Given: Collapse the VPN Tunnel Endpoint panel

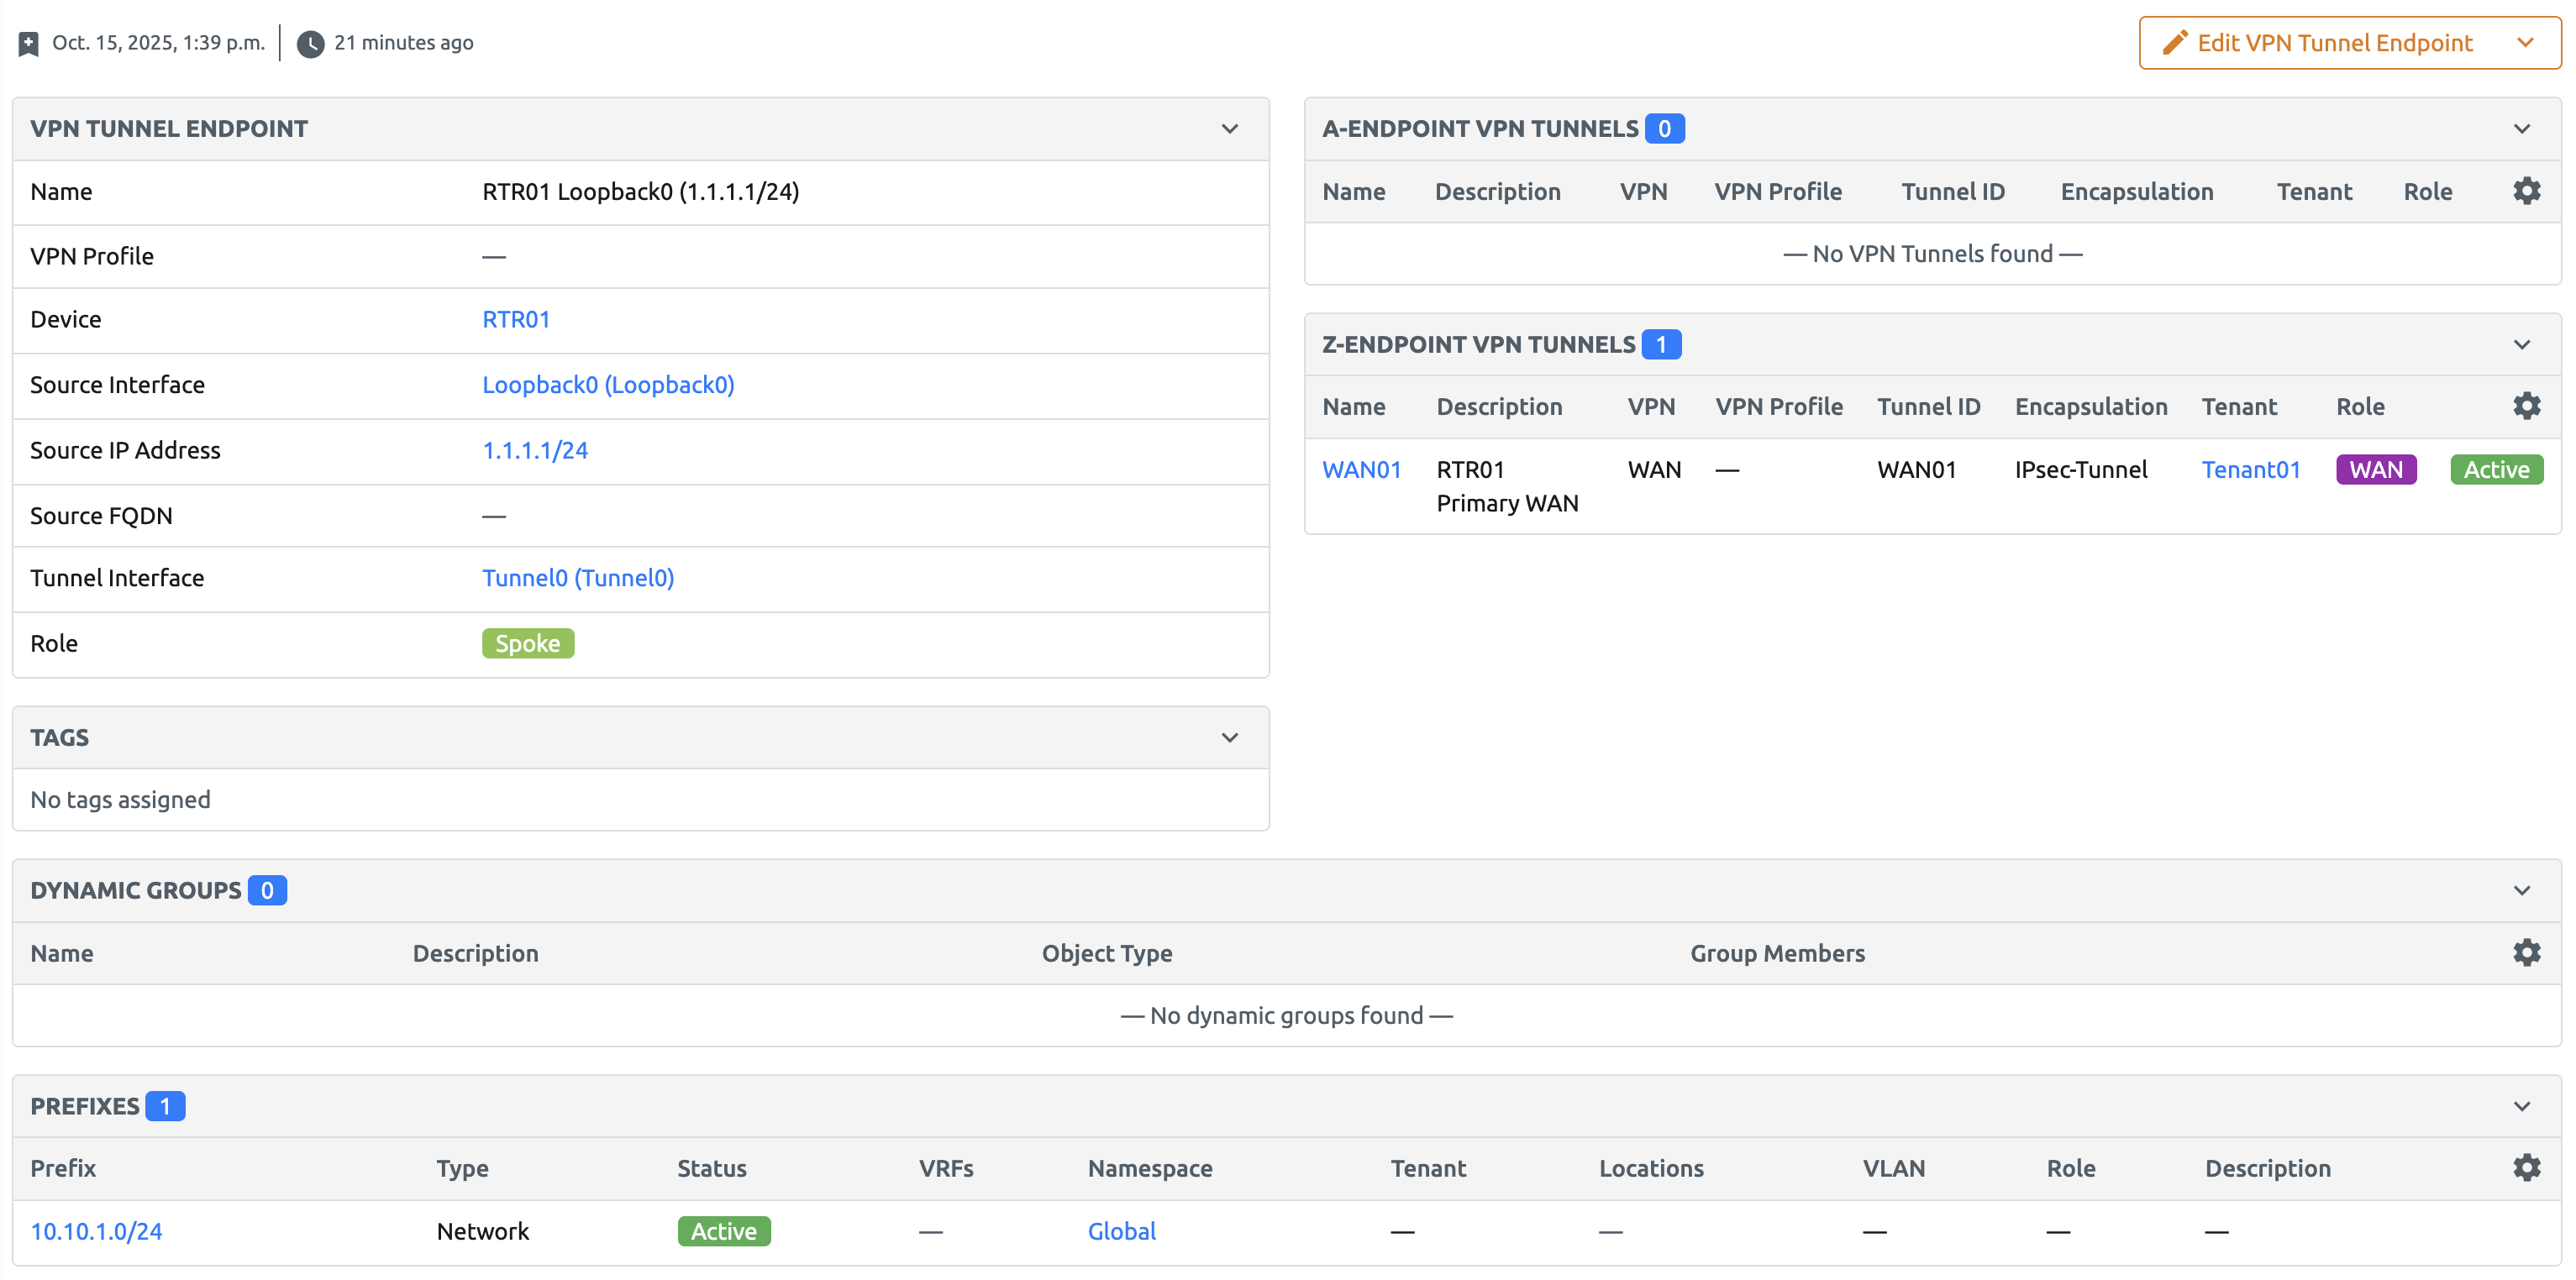Looking at the screenshot, I should (1229, 129).
